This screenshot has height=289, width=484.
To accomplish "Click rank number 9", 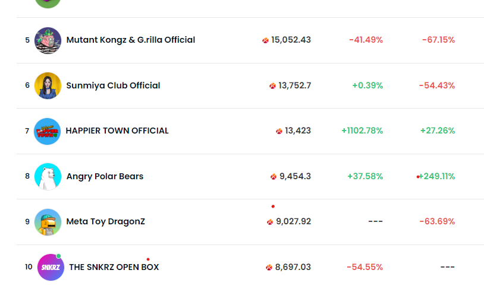I will pyautogui.click(x=27, y=222).
